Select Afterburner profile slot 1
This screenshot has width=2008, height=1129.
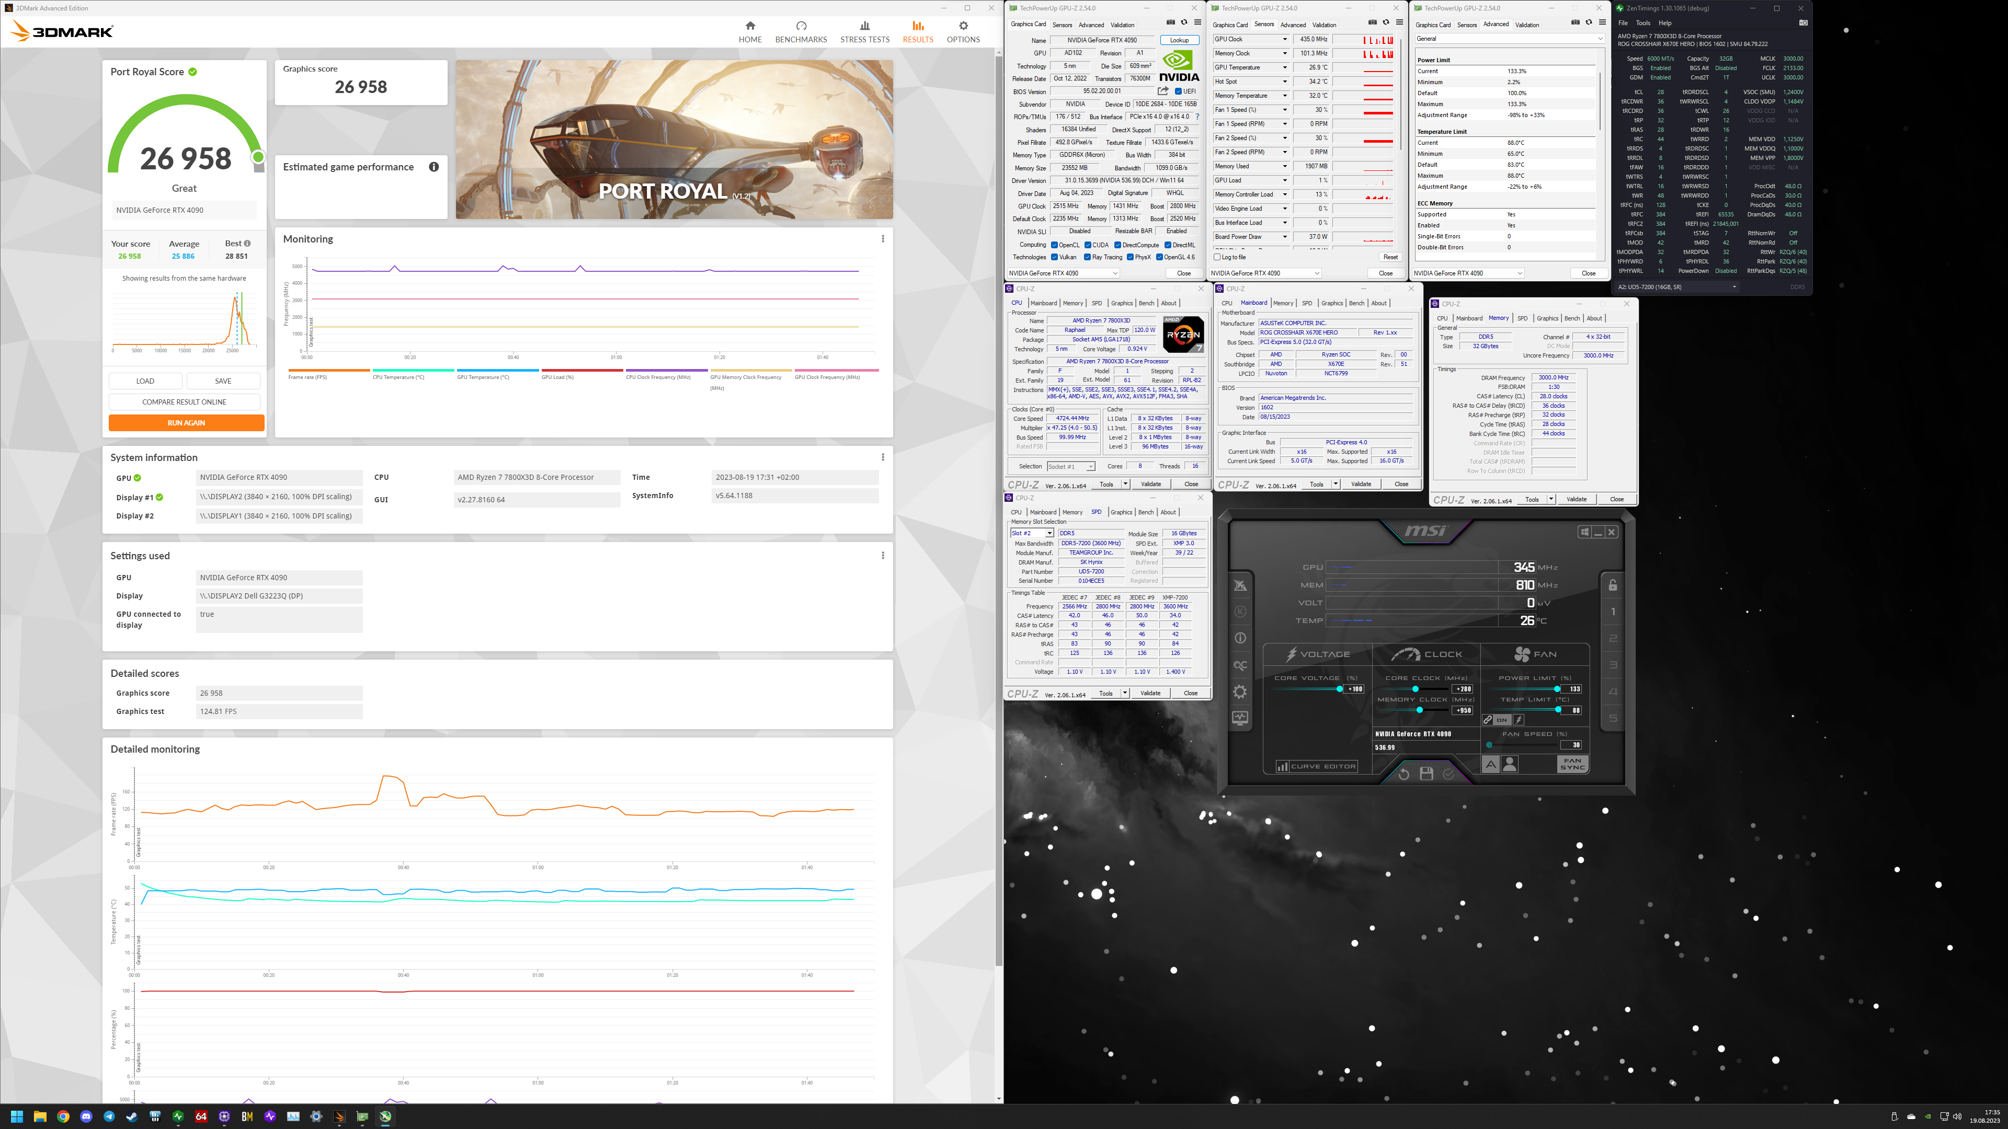(x=1613, y=613)
